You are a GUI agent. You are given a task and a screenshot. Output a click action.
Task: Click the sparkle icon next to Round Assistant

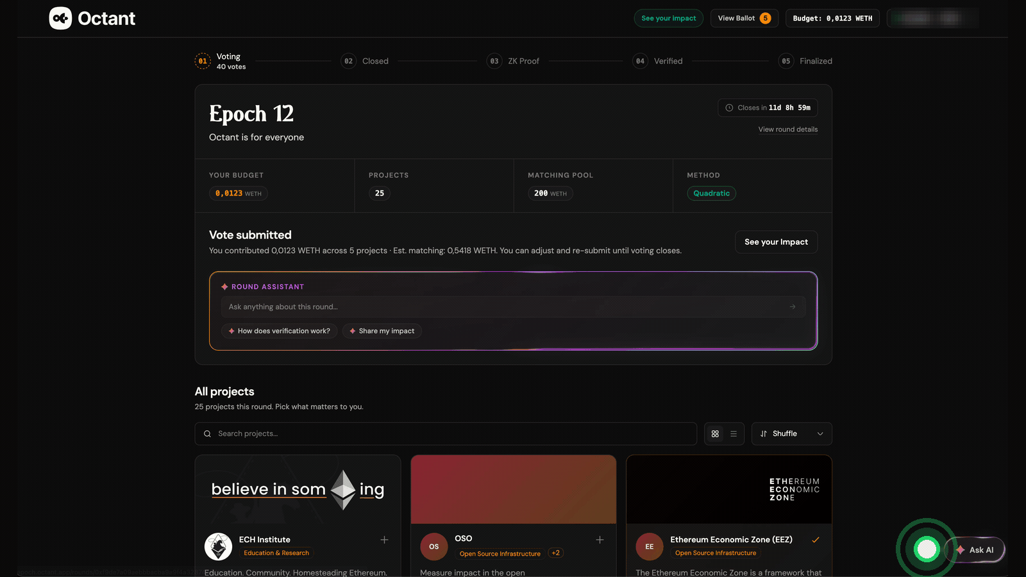point(224,287)
